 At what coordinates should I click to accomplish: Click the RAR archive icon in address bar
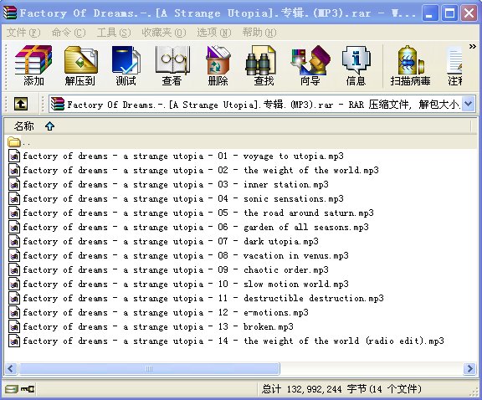pyautogui.click(x=58, y=104)
